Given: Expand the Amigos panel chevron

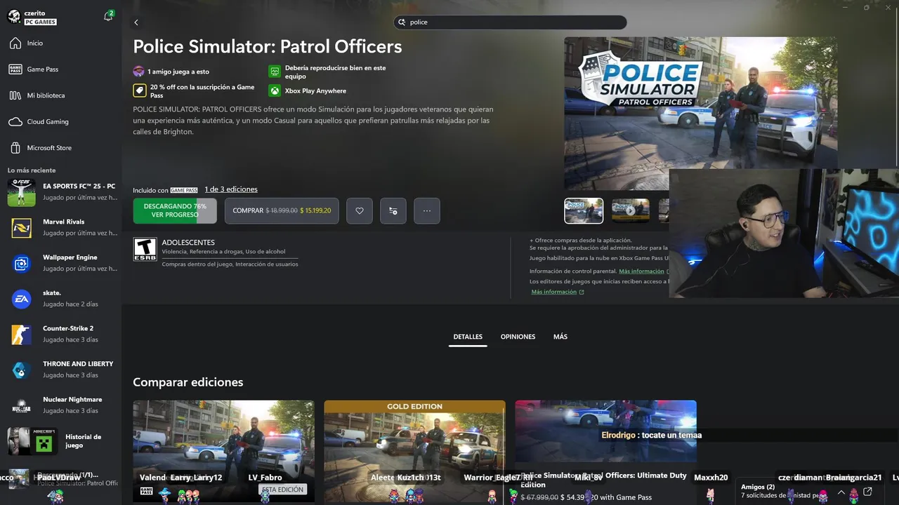Looking at the screenshot, I should pyautogui.click(x=841, y=492).
